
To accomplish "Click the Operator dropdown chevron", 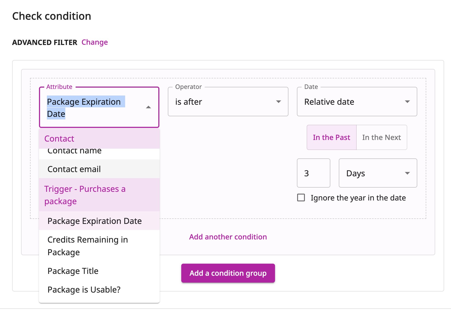I will click(279, 102).
